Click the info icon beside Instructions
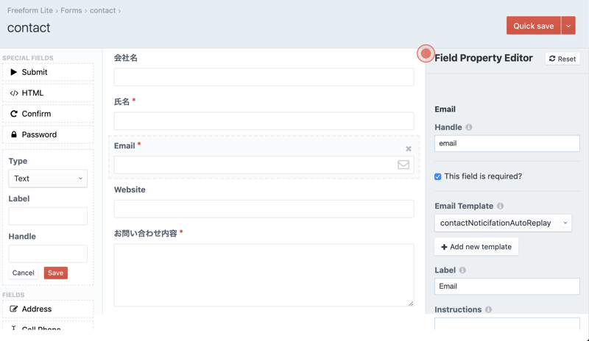 click(x=488, y=310)
